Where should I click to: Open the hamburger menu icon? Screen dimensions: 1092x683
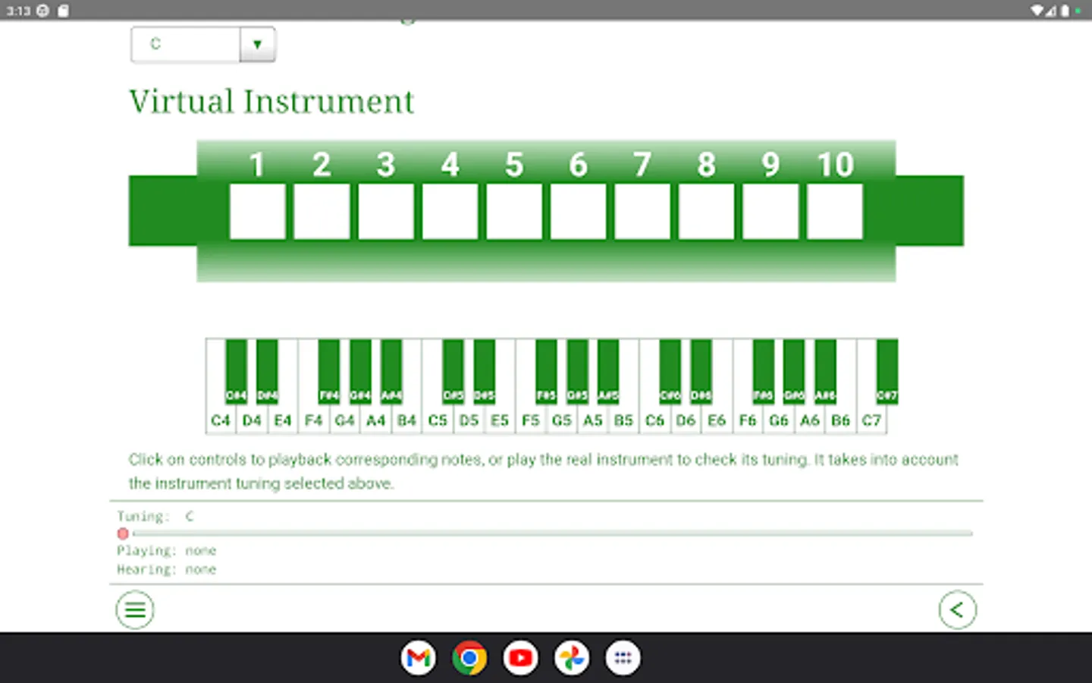pos(135,609)
